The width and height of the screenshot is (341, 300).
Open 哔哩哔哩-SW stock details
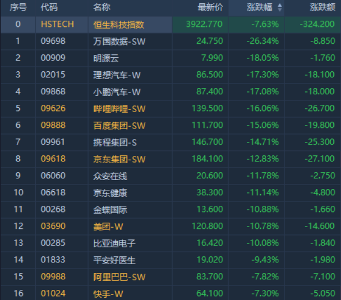(x=119, y=108)
